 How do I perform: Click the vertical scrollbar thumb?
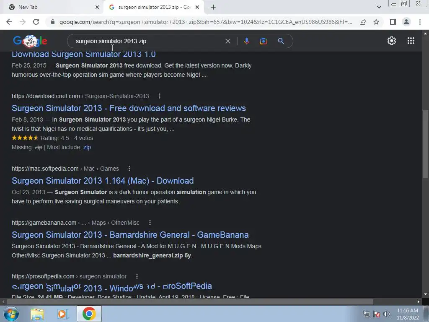tap(425, 144)
